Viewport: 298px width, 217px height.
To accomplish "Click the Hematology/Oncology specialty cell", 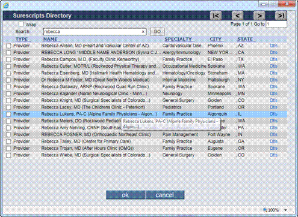I will pos(184,73).
